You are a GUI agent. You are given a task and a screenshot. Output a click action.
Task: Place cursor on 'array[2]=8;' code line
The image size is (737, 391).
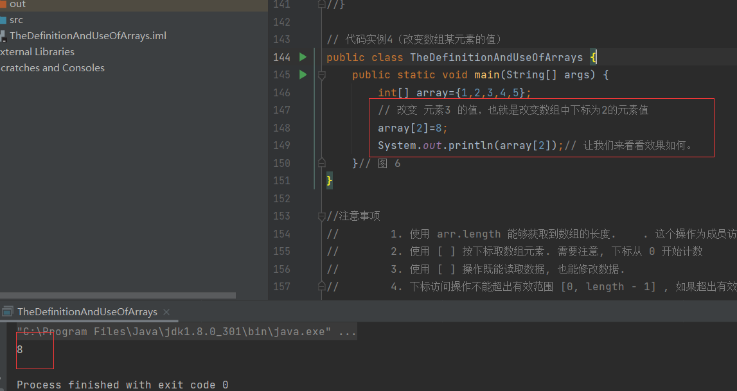(413, 128)
